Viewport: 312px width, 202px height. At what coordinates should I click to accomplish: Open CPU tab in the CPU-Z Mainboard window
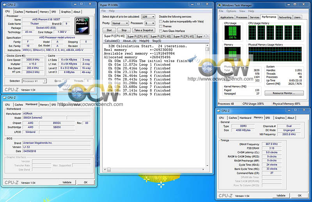point(7,105)
